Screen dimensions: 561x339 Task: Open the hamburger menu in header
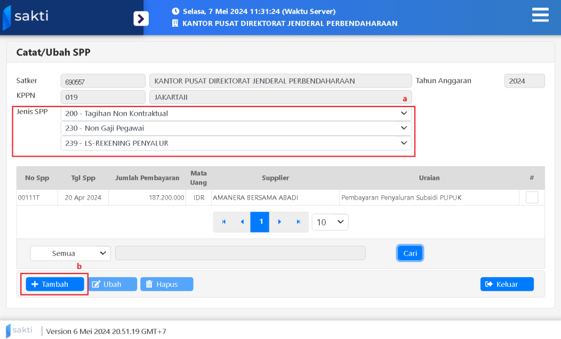[540, 15]
